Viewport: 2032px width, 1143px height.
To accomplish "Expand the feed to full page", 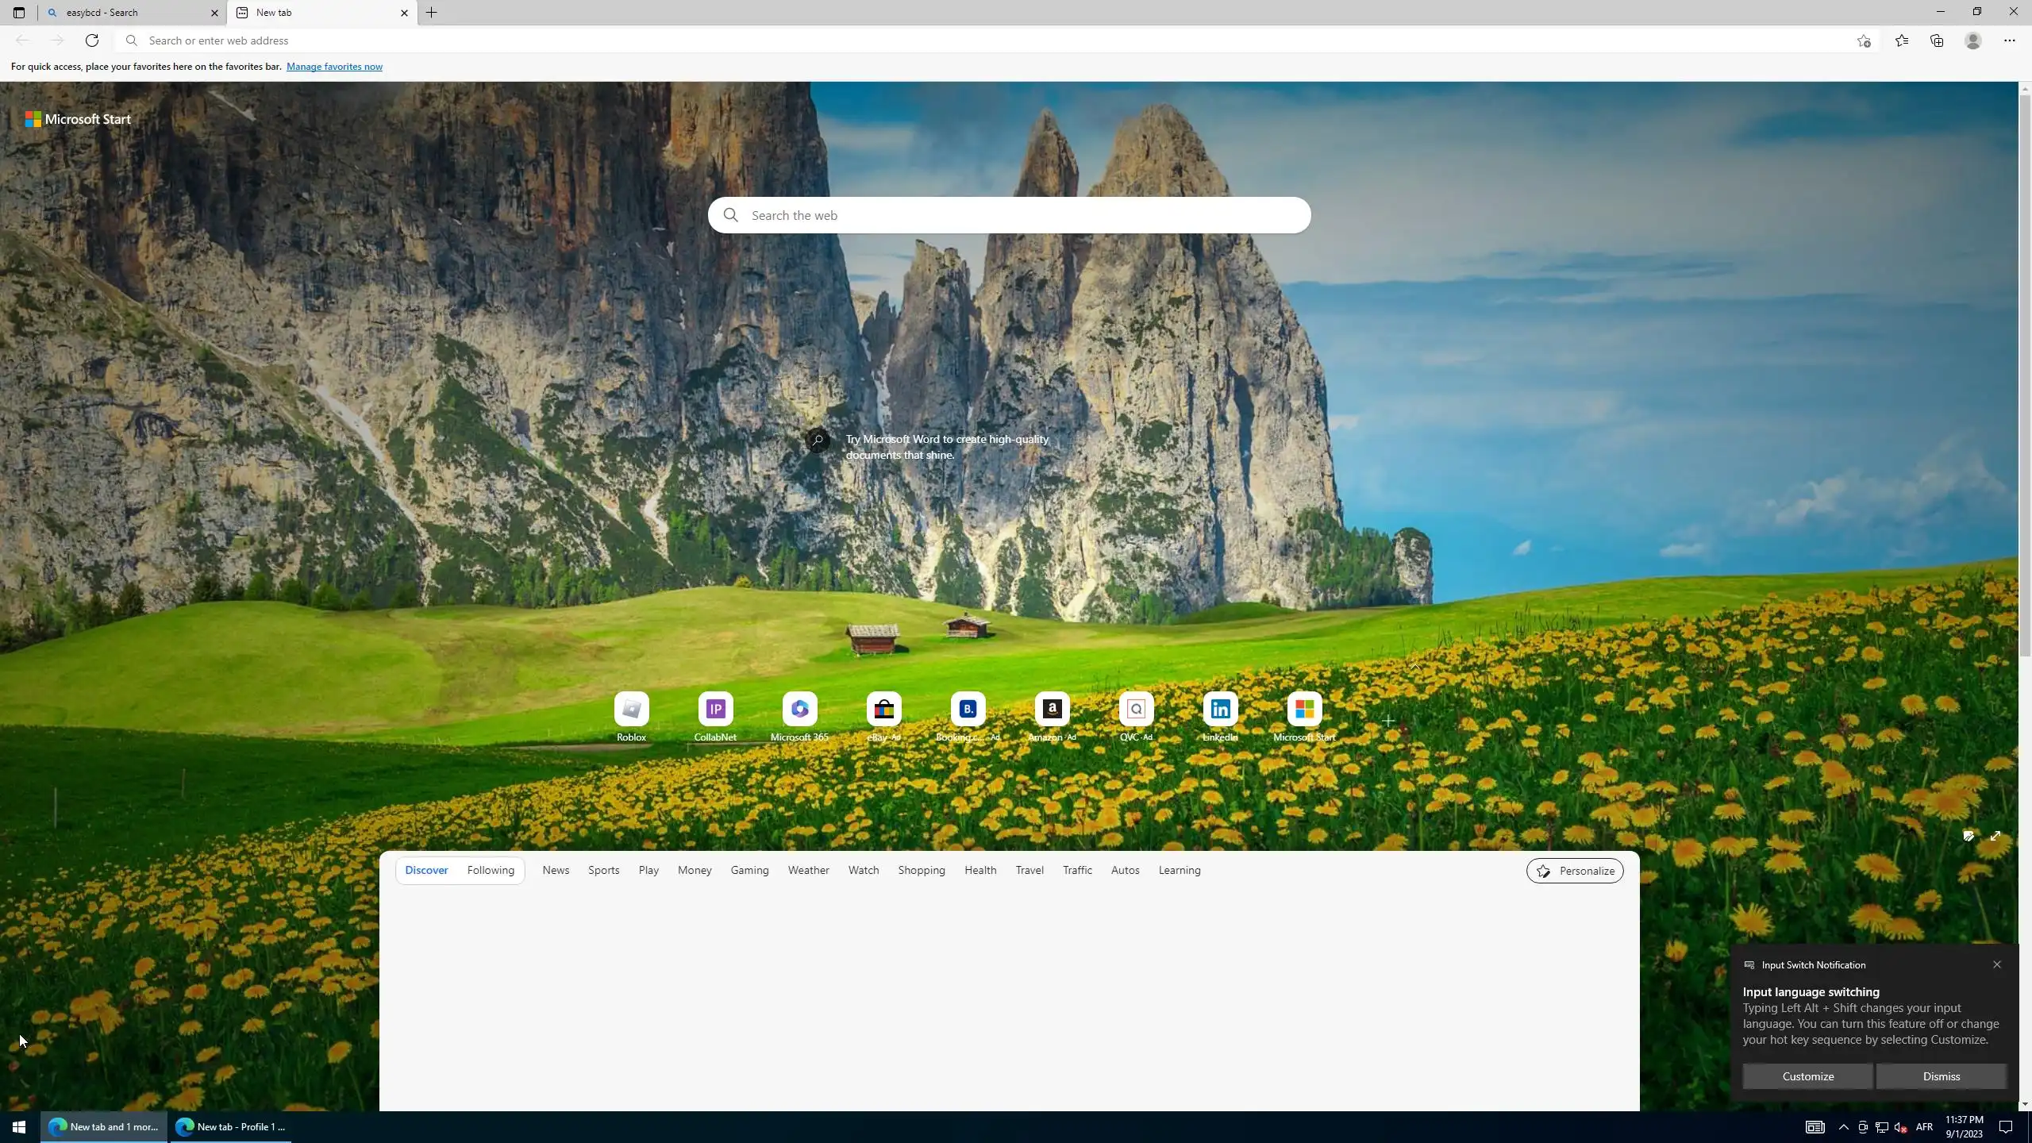I will point(1995,836).
